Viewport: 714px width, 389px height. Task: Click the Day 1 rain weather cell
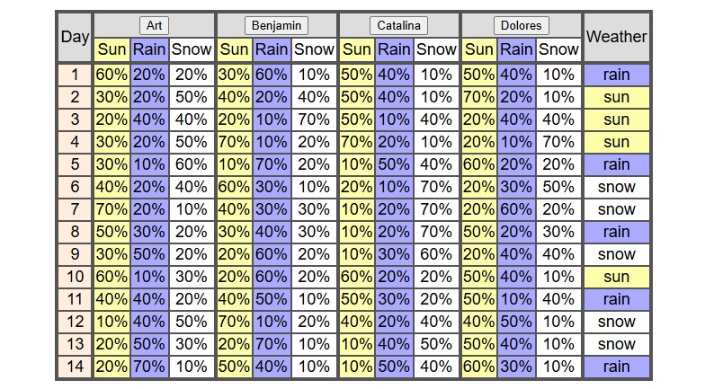[617, 75]
